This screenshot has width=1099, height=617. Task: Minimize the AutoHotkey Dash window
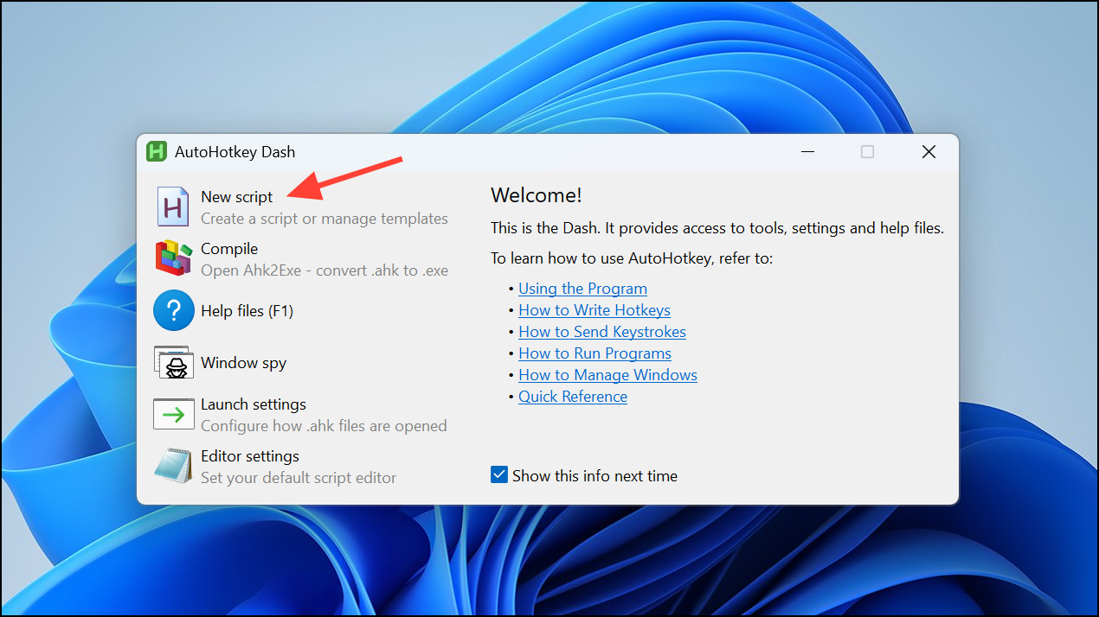point(807,151)
